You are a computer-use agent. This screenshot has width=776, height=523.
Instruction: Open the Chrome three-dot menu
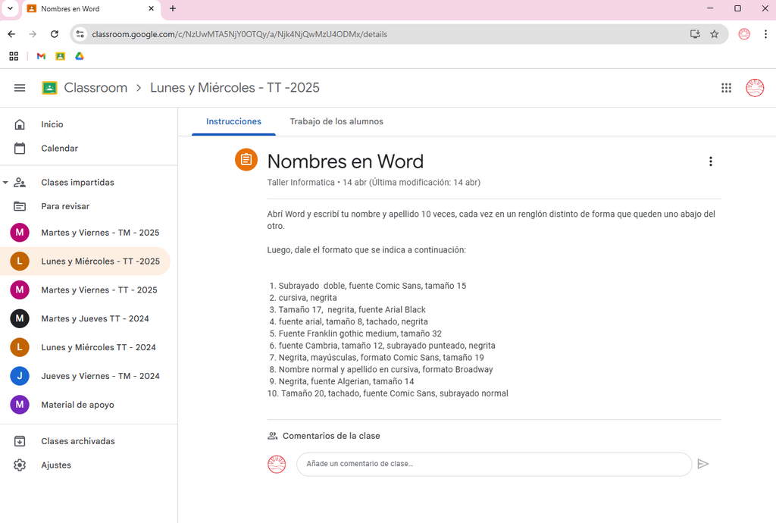765,34
